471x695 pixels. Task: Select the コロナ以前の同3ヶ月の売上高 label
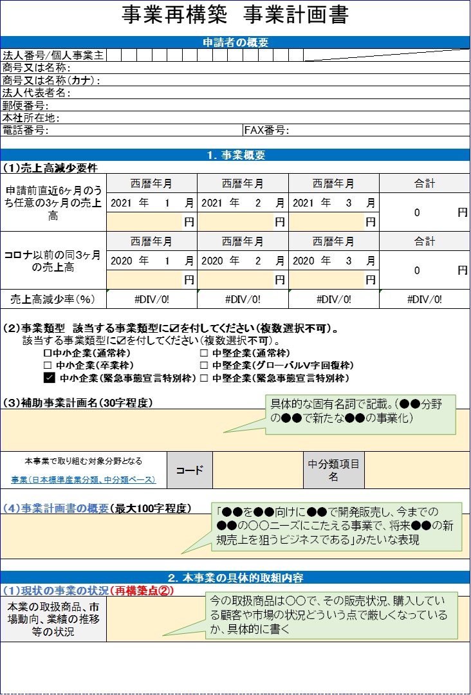pos(53,261)
